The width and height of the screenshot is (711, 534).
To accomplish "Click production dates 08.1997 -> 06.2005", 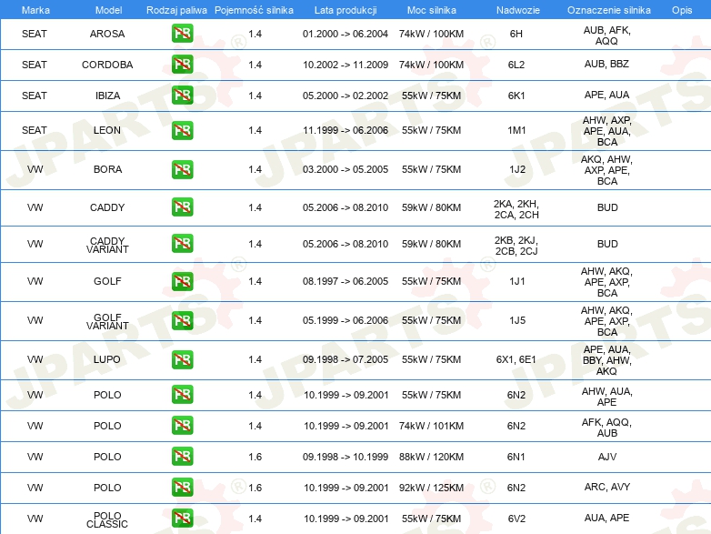I will pos(345,281).
